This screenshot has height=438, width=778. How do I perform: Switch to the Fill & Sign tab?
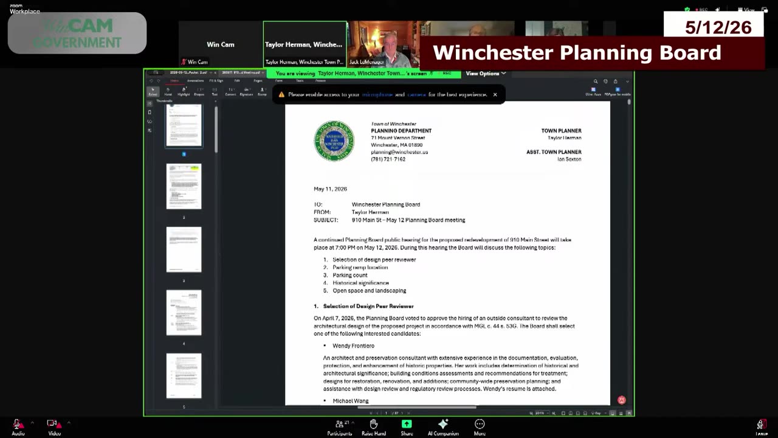pos(216,80)
